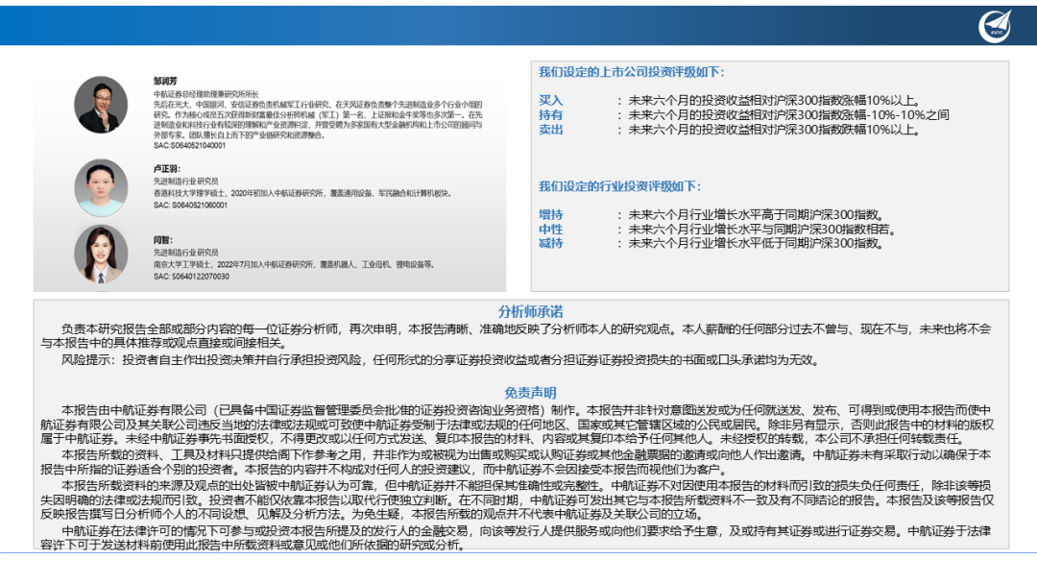The image size is (1037, 584).
Task: Click the 中性 description ending 指数相若
Action: point(762,230)
